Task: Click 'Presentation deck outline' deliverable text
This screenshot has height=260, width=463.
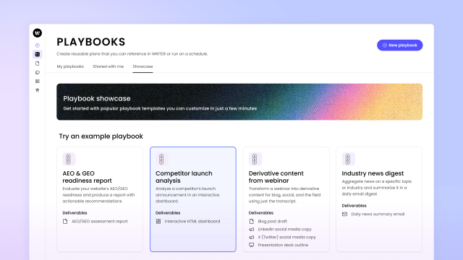Action: point(283,245)
